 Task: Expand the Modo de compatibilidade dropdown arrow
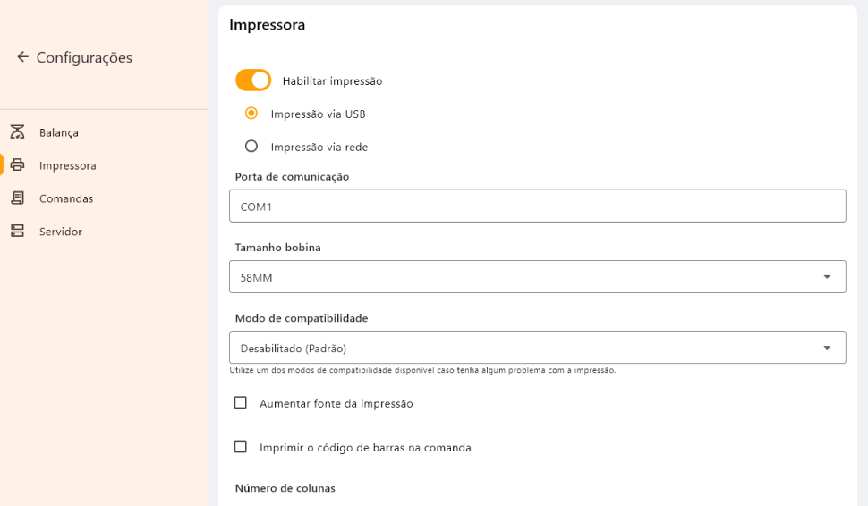coord(827,348)
